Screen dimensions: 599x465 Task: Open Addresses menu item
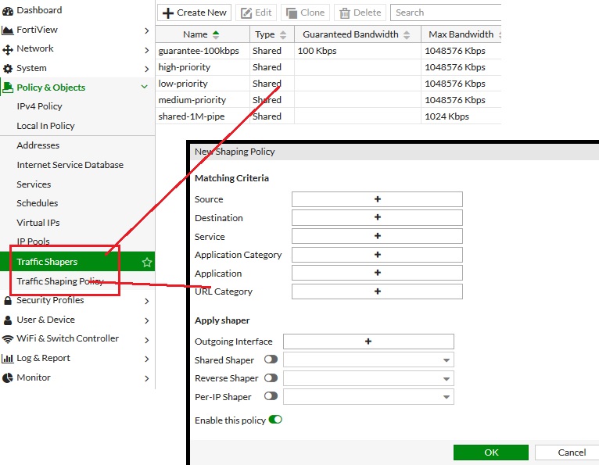tap(38, 145)
